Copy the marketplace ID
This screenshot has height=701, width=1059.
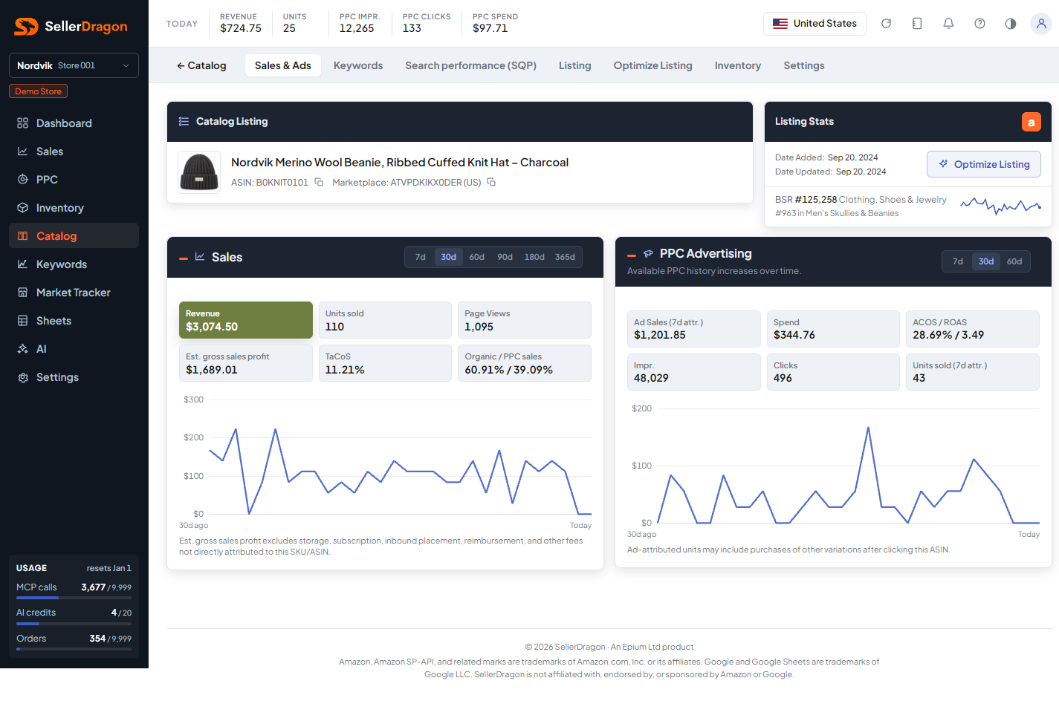491,182
